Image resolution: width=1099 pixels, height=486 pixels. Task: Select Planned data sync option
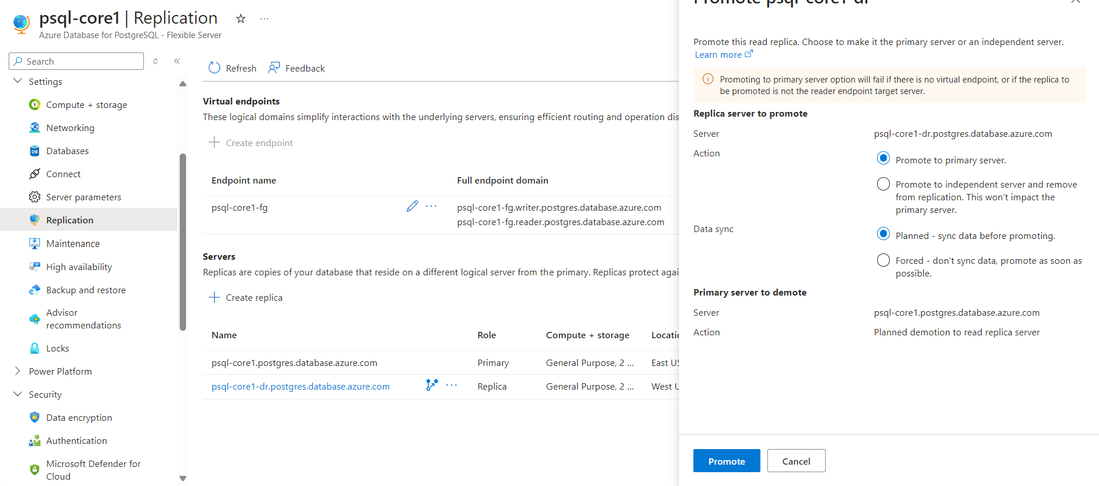(x=883, y=234)
